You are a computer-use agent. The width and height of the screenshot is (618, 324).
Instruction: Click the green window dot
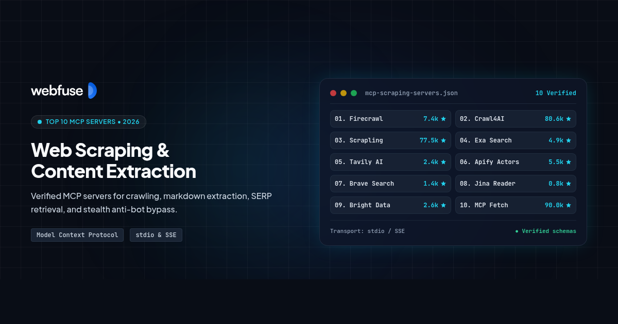tap(354, 93)
